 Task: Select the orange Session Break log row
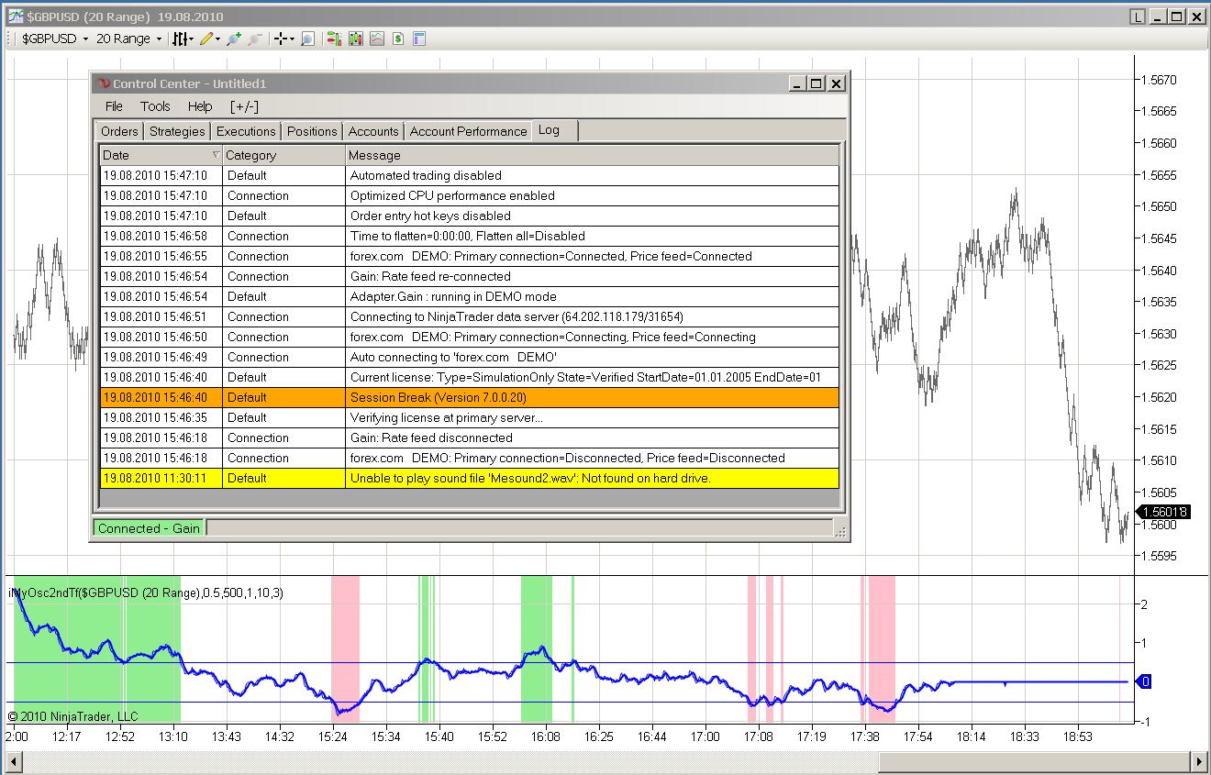[x=468, y=397]
